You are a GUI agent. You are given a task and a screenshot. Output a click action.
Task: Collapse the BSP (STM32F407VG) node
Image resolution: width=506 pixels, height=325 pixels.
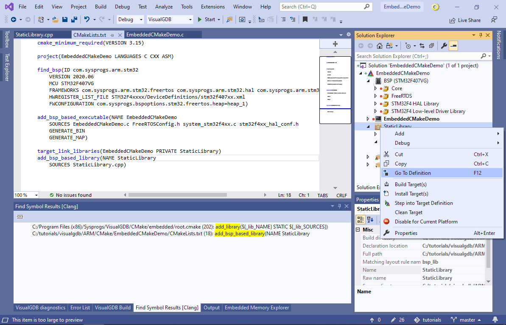(368, 81)
